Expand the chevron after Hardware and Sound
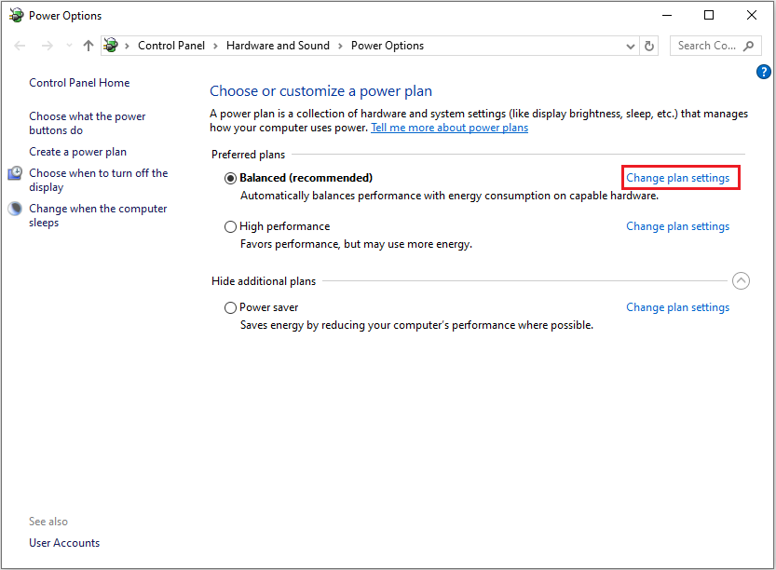 (340, 46)
